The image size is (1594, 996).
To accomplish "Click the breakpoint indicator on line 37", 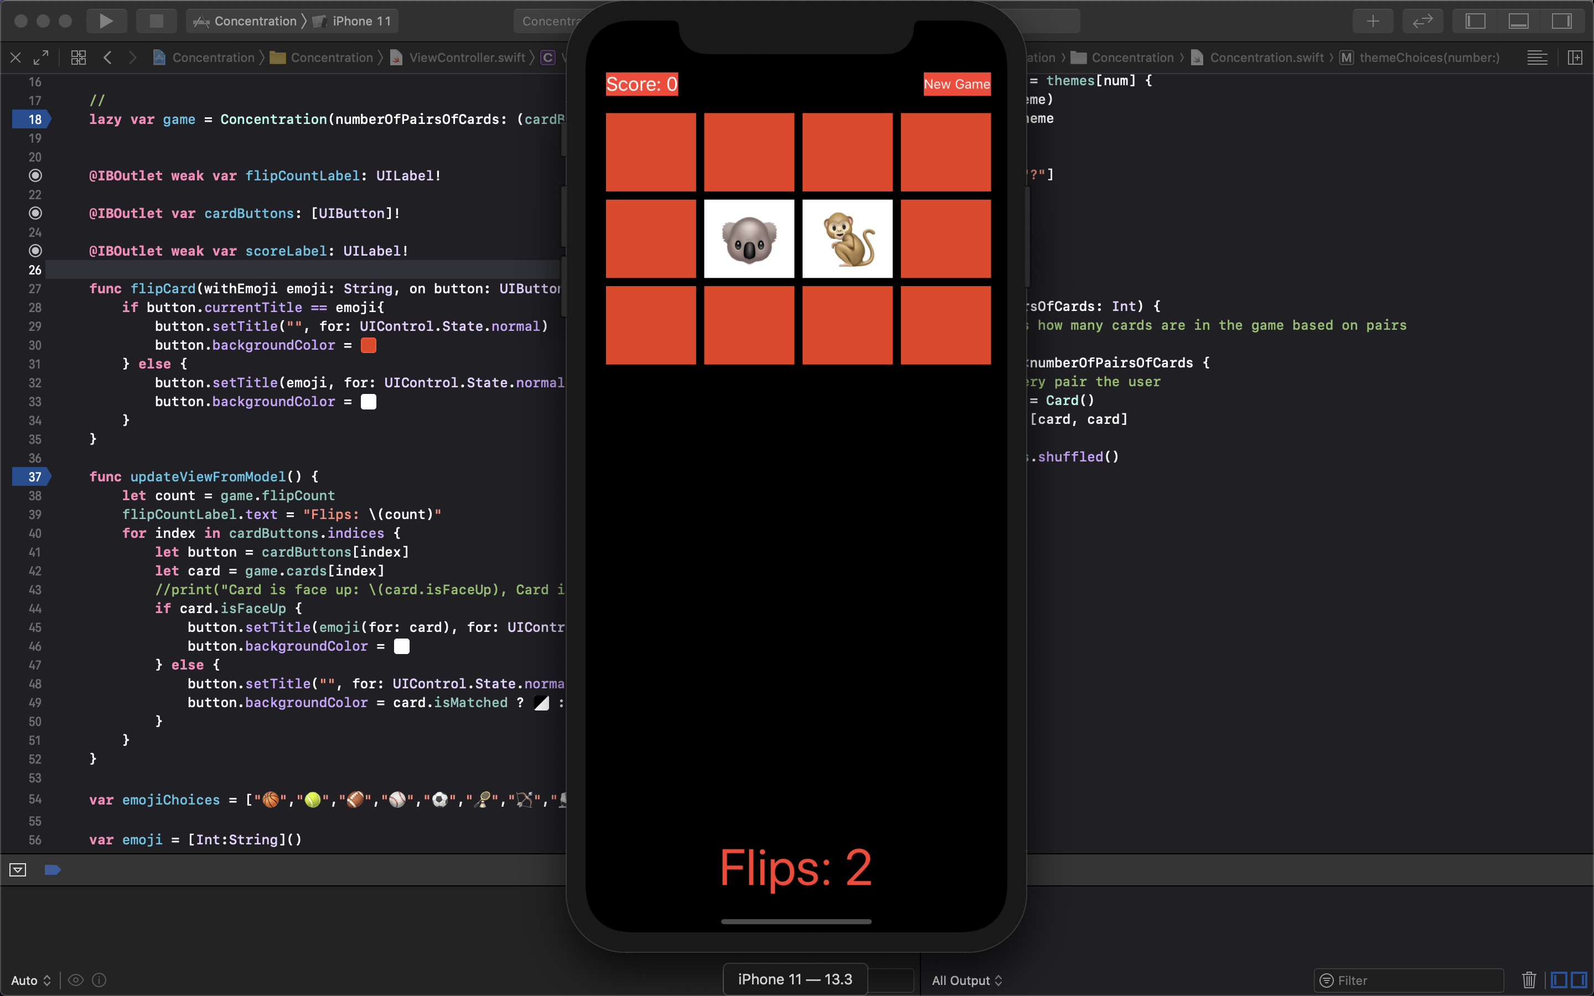I will (x=33, y=476).
